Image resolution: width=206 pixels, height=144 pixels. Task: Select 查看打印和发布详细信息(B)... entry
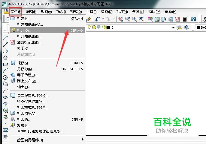pyautogui.click(x=47, y=131)
